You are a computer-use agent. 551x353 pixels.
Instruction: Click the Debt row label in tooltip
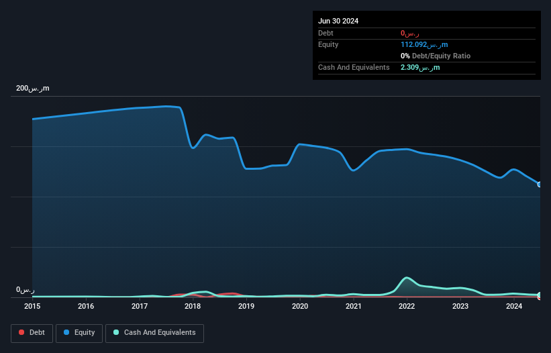325,33
